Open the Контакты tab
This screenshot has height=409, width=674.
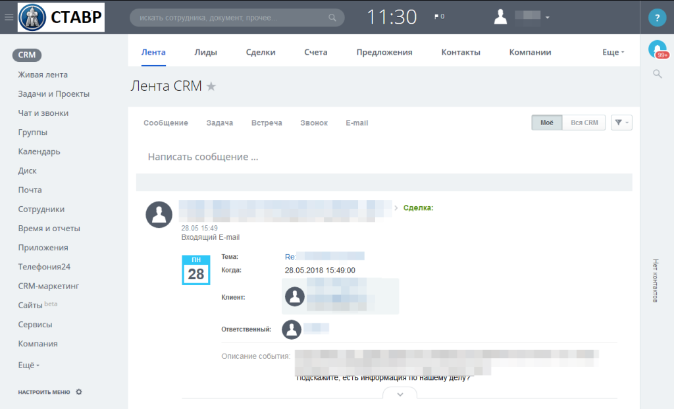pos(461,52)
